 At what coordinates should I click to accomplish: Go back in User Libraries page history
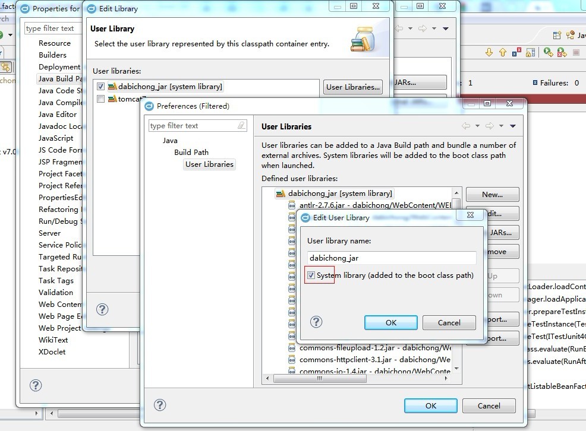point(466,126)
